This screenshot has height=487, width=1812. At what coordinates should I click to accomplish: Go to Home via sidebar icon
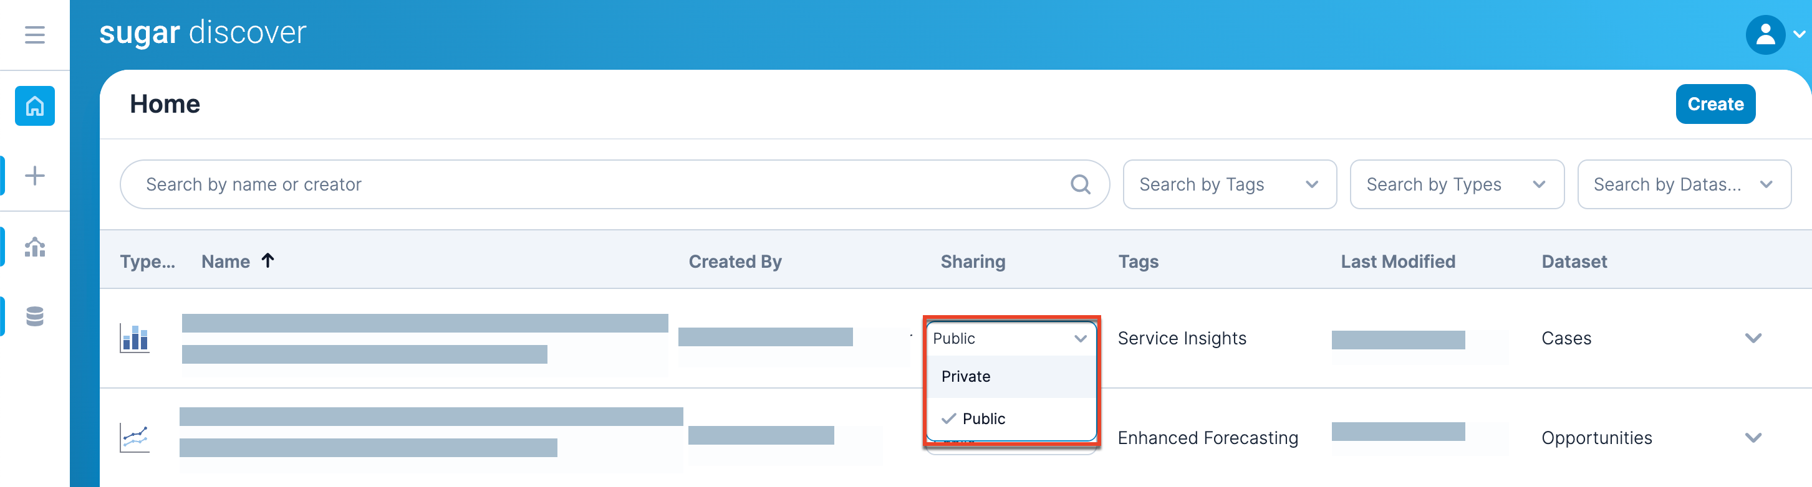point(34,106)
